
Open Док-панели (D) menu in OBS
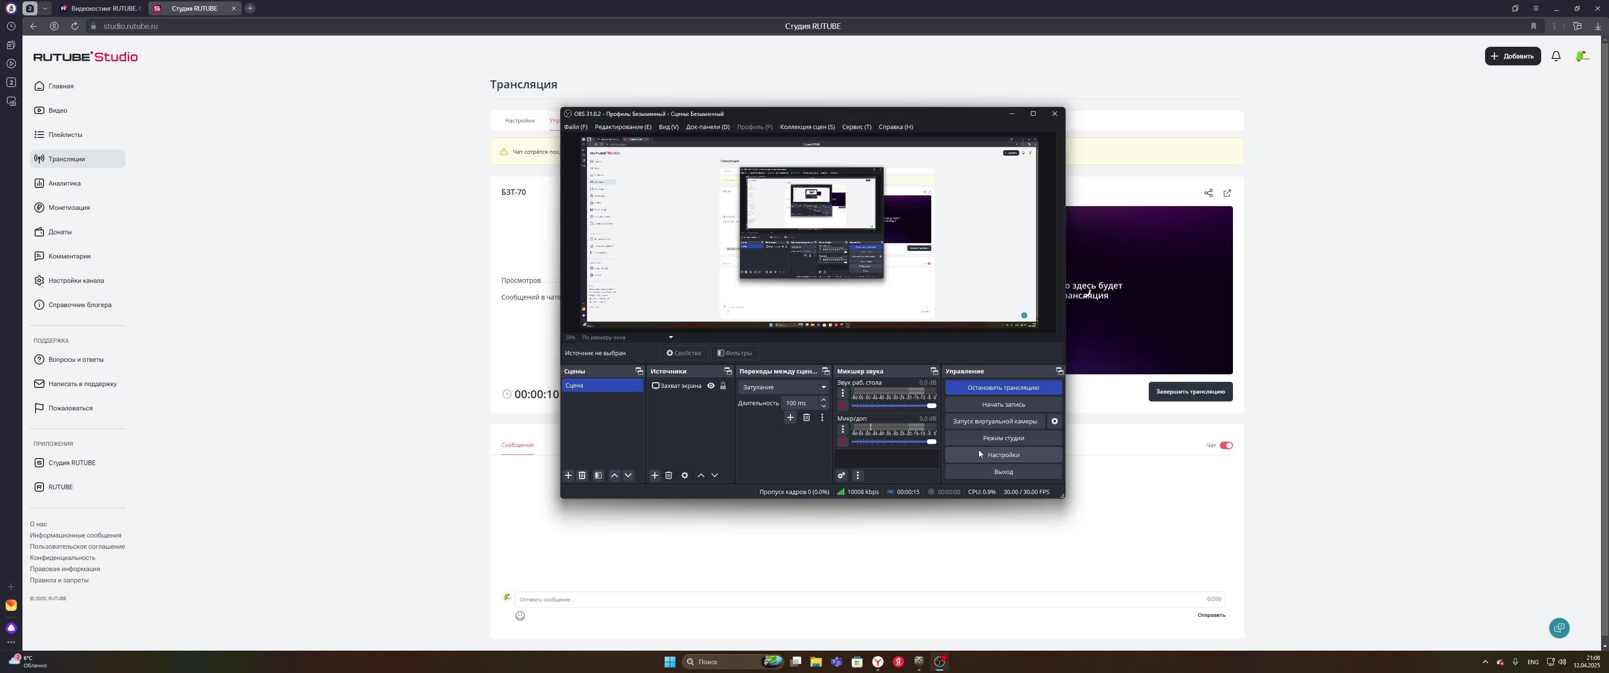(707, 127)
